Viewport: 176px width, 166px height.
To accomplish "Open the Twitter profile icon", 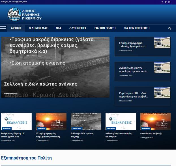I will [x=166, y=2].
